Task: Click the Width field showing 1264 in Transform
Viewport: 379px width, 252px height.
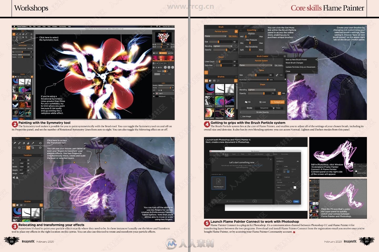Action: tap(23, 167)
